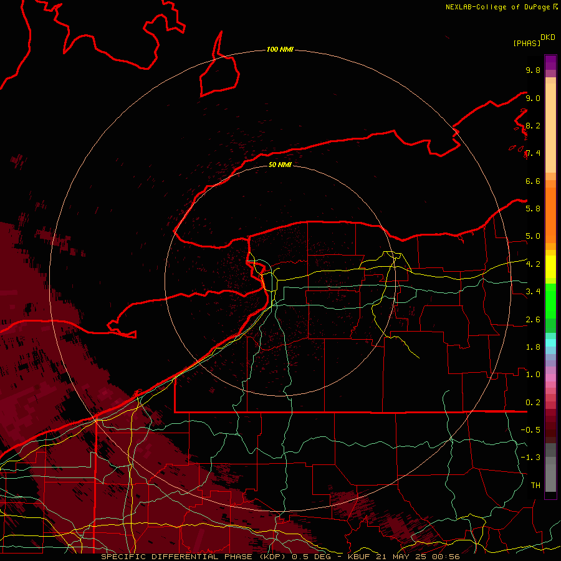Pick the gray TH segment of the color bar
Image resolution: width=561 pixels, height=561 pixels.
coord(550,477)
